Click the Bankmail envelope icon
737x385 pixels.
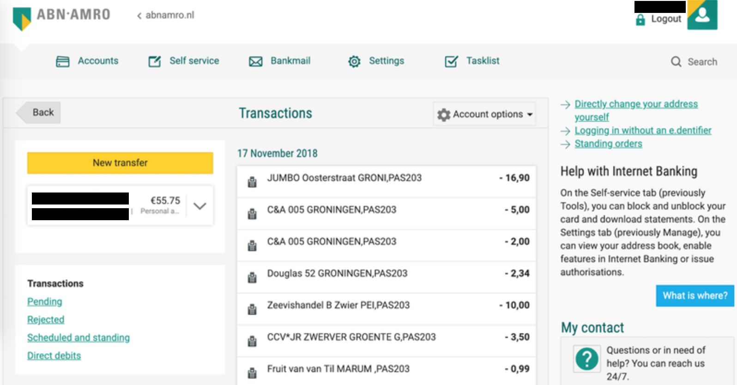(x=256, y=61)
